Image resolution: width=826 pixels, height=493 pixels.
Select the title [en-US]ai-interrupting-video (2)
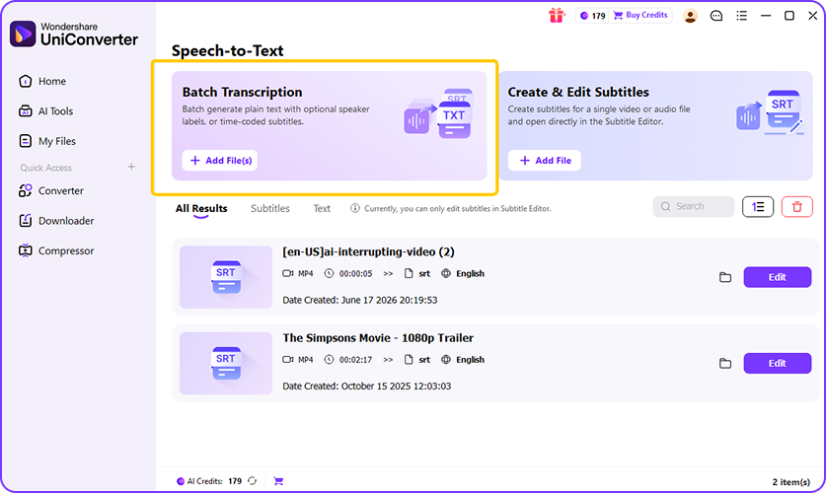(368, 252)
